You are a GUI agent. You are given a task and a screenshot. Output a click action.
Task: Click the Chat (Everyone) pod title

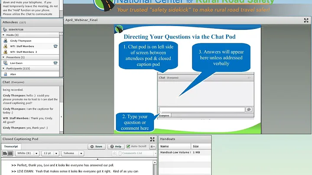(x=13, y=82)
